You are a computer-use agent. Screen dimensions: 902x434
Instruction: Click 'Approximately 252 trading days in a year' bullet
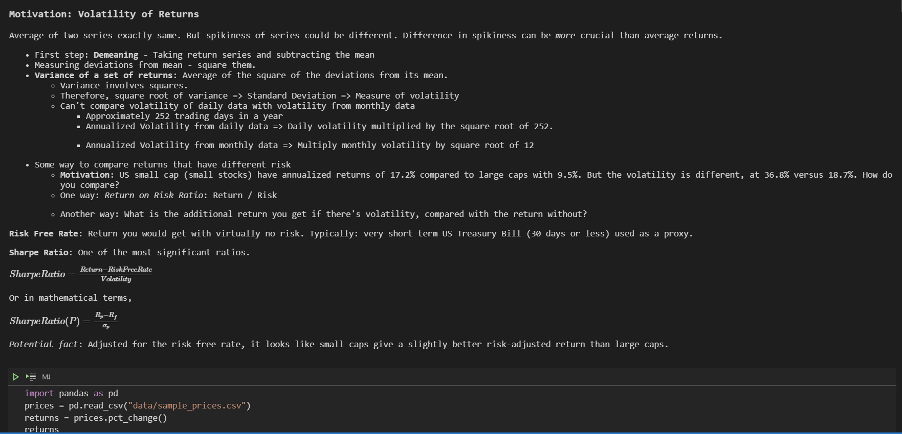(184, 116)
